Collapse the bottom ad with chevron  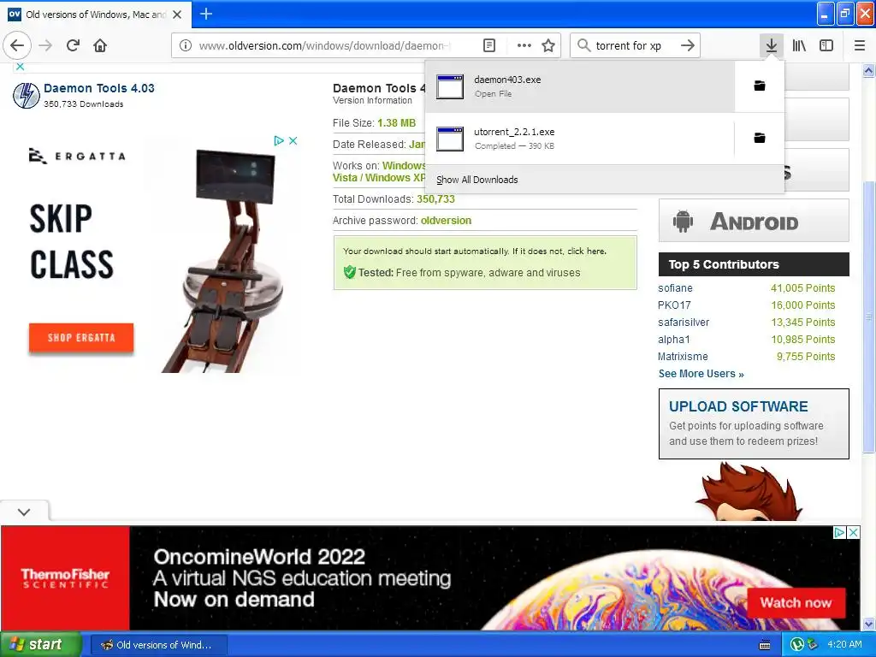coord(24,512)
